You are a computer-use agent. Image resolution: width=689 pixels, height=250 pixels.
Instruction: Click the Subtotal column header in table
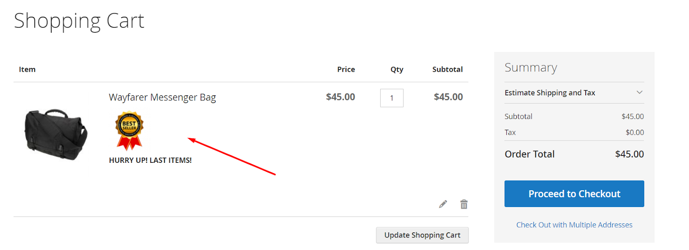447,70
